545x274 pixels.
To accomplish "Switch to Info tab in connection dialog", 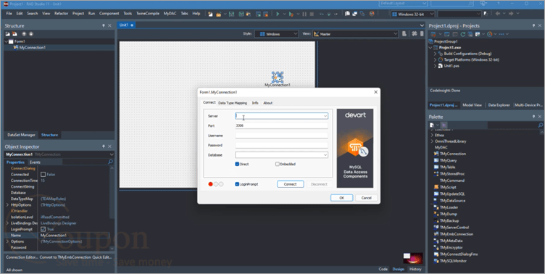I will tap(255, 103).
